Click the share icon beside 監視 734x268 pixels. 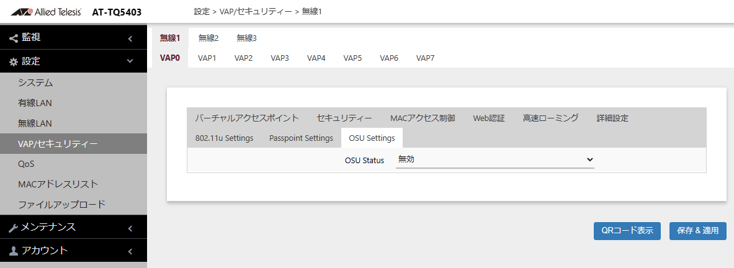pos(14,38)
